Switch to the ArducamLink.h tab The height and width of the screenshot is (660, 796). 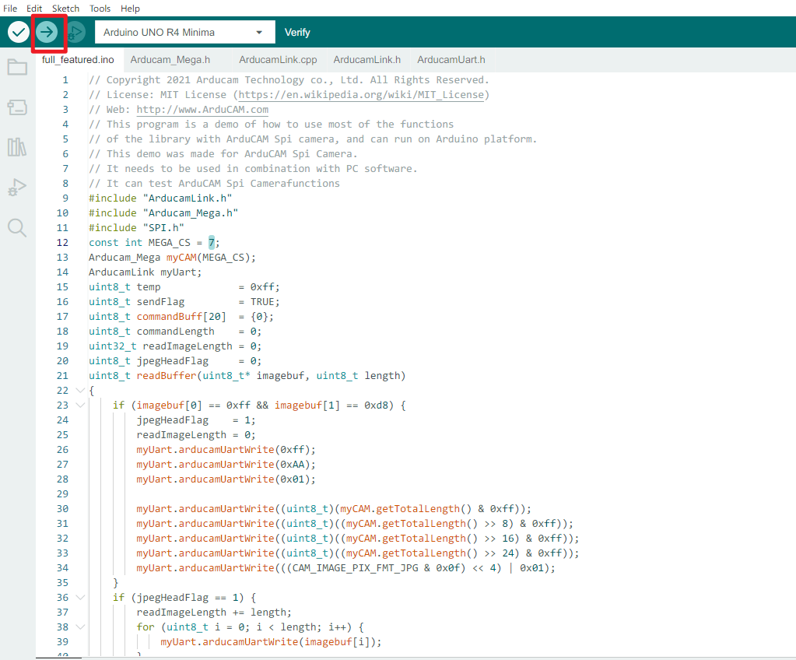[x=367, y=60]
